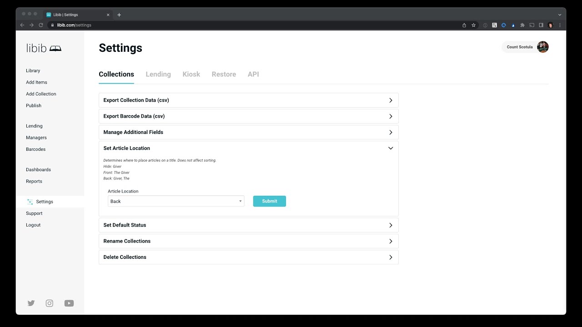Screen dimensions: 582x327
Task: Click the blue circular extension icon
Action: [x=504, y=25]
